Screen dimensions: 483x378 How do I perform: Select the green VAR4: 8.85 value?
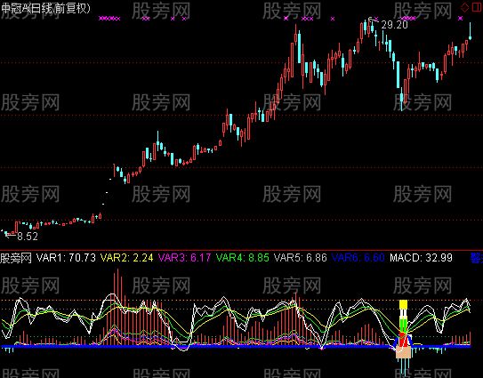click(x=243, y=258)
